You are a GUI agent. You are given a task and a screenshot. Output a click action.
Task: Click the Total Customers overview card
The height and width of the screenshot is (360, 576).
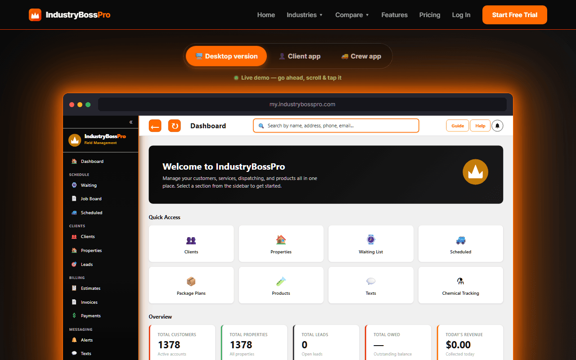pos(182,343)
